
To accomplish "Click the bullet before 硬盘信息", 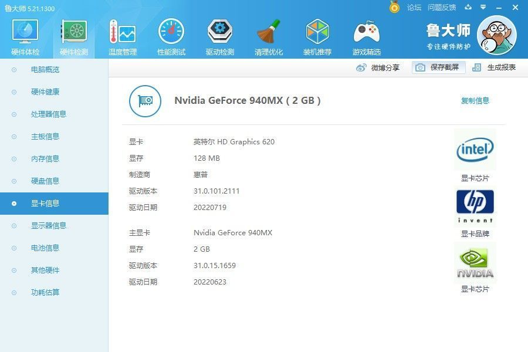I will click(x=14, y=181).
